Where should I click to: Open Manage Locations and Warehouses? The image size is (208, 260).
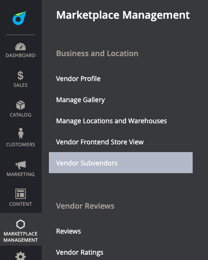point(111,121)
